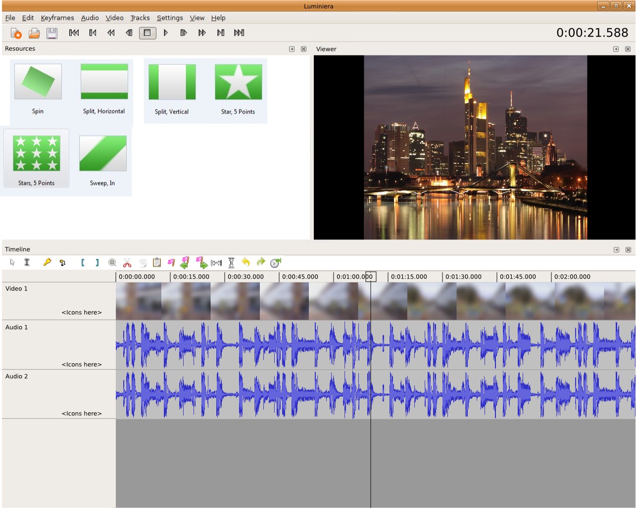Set the in point with the left bracket icon
The width and height of the screenshot is (636, 508).
coord(83,263)
